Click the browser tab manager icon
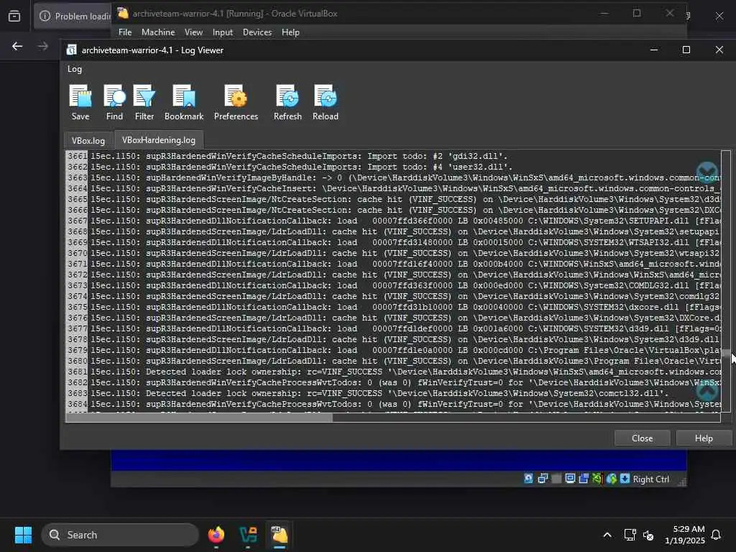This screenshot has height=552, width=736. (x=14, y=16)
